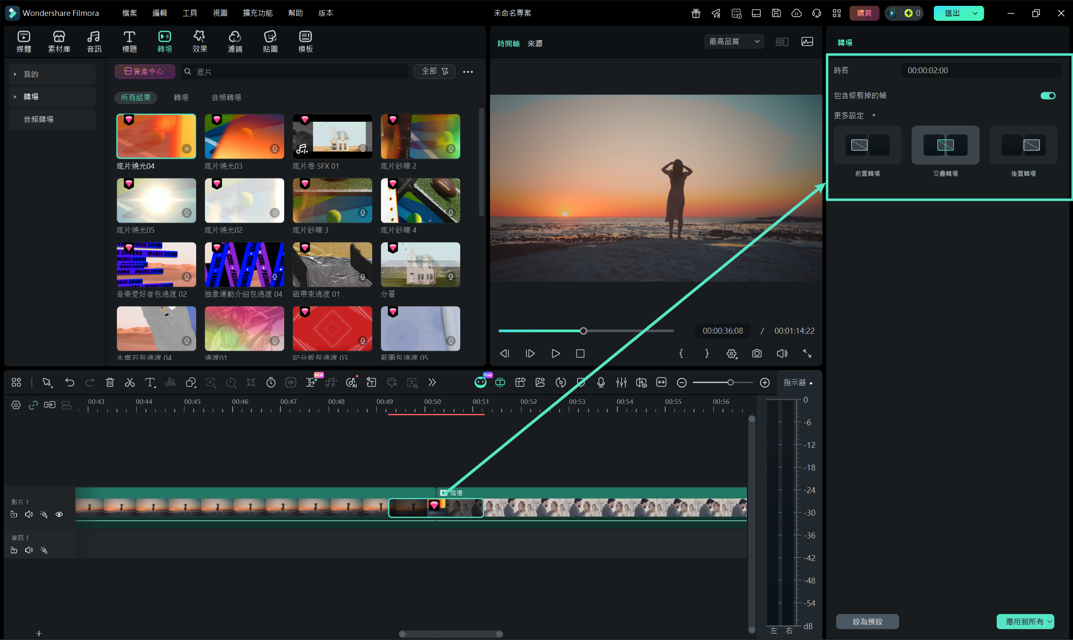This screenshot has width=1073, height=640.
Task: Toggle 包含修剪掉的幀 switch off
Action: [1047, 95]
